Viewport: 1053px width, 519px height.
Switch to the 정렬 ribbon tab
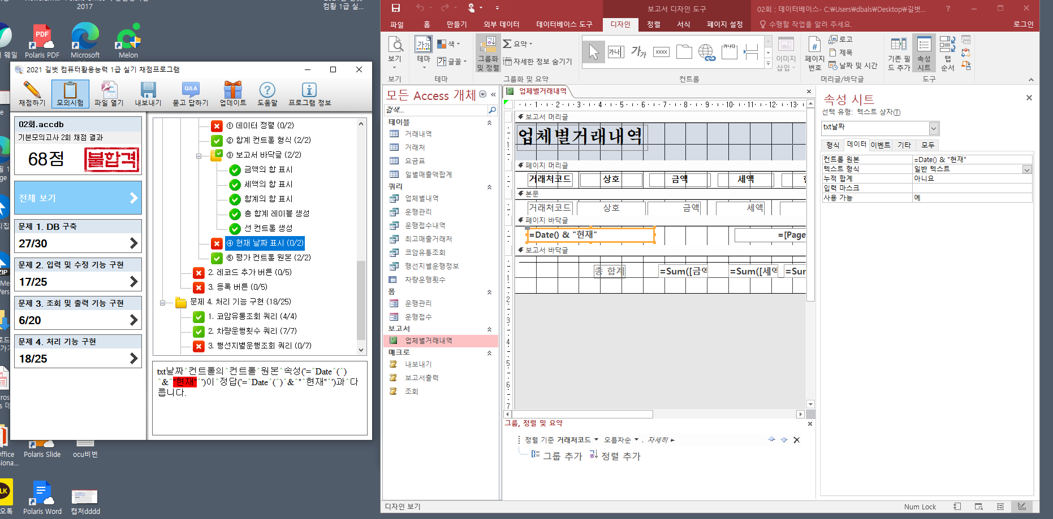point(653,24)
